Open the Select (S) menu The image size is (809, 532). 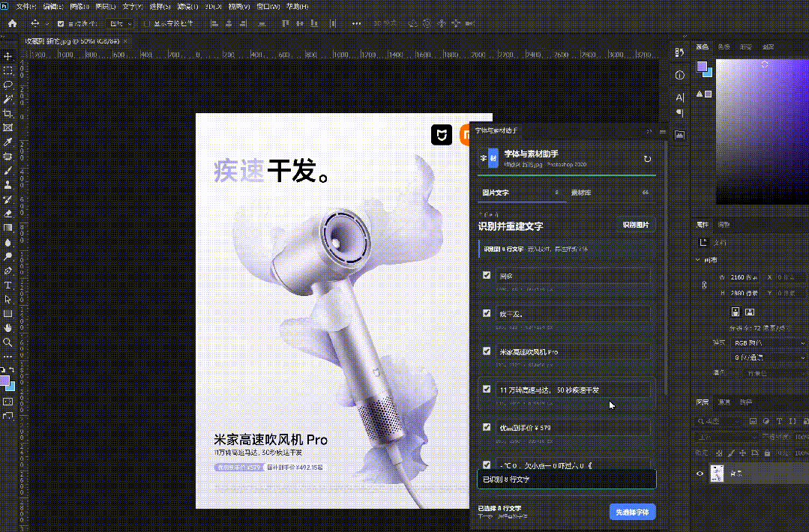click(160, 7)
